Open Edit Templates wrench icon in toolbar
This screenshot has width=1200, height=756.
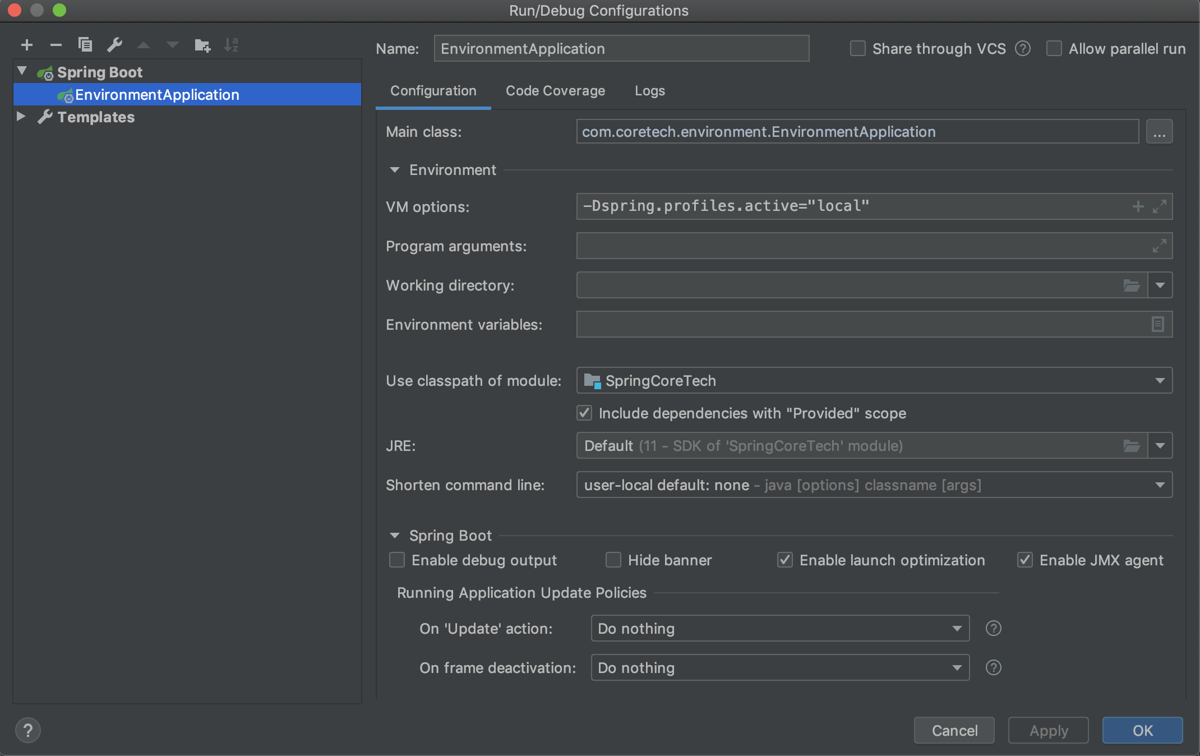(115, 45)
